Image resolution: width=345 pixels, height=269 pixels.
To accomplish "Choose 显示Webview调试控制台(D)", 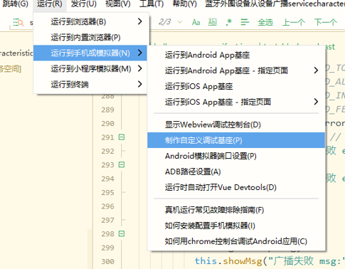I will point(236,125).
